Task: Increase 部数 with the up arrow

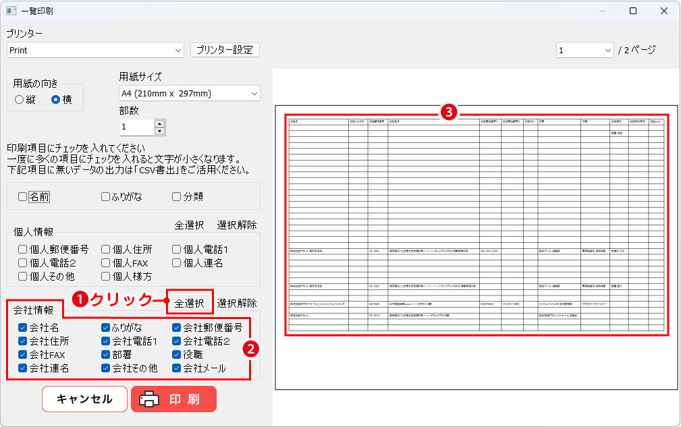Action: [159, 123]
